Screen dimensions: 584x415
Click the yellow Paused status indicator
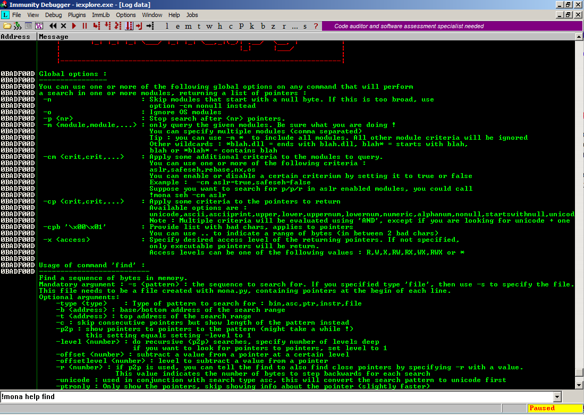click(555, 408)
